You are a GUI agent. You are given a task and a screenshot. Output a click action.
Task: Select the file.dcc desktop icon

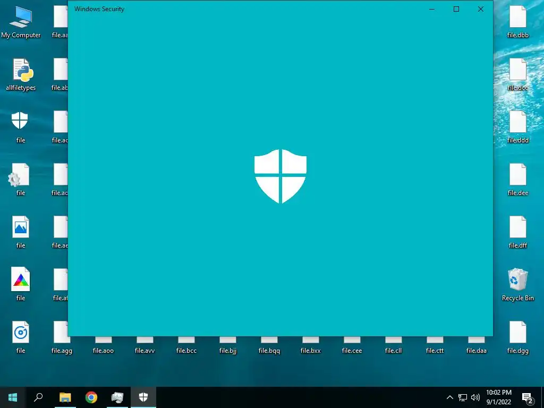pos(517,74)
